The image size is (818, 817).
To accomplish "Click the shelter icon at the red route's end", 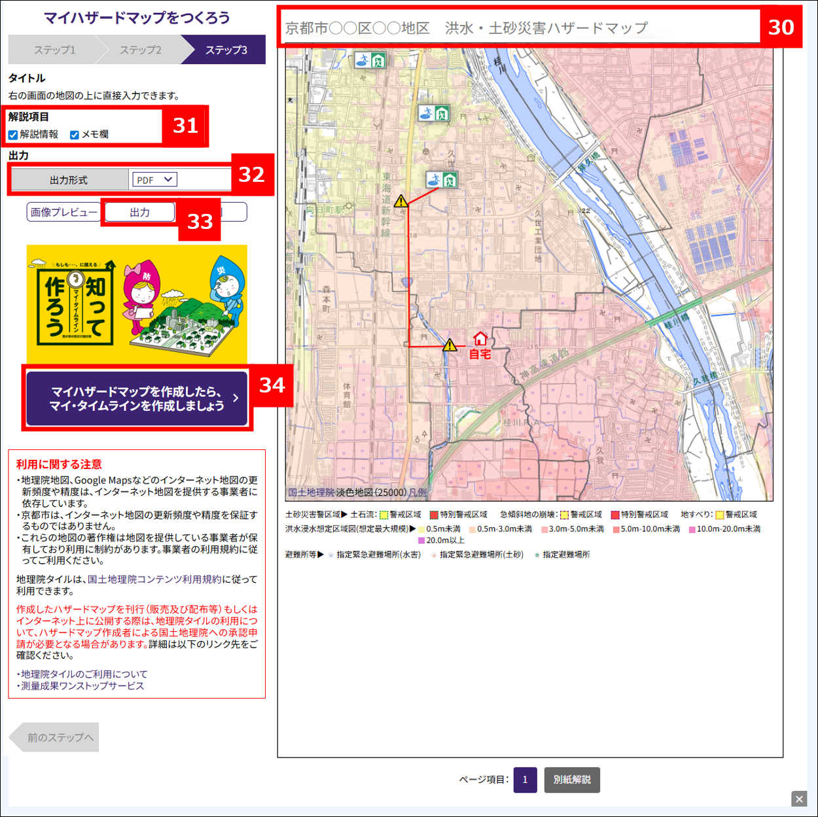I will (441, 179).
